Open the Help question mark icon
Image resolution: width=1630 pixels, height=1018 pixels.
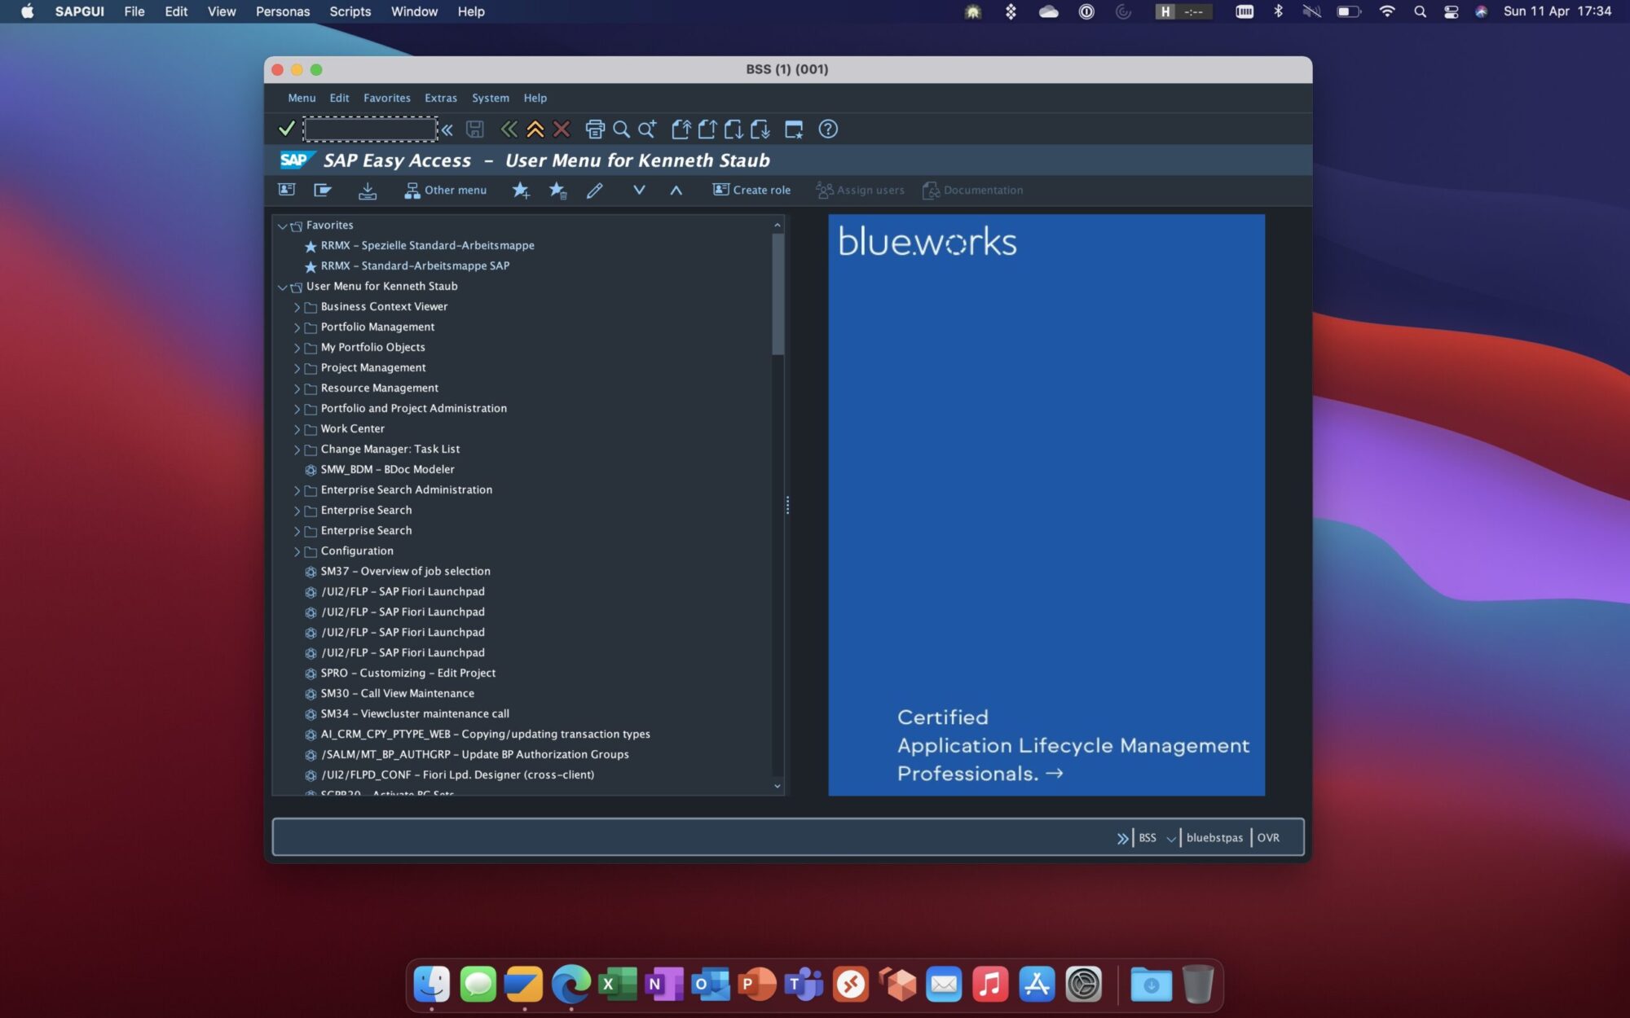pyautogui.click(x=827, y=129)
